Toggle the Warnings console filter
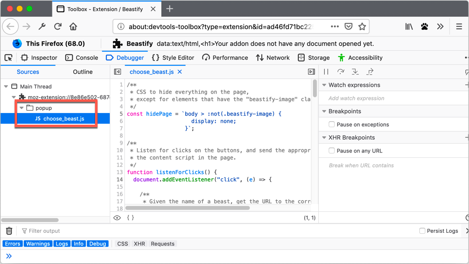 38,244
